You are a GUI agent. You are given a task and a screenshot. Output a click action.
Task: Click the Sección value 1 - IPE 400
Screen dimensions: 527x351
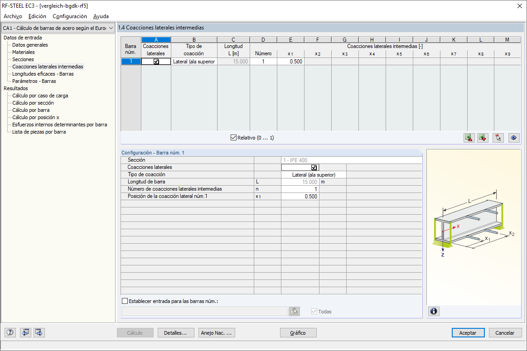(x=352, y=160)
